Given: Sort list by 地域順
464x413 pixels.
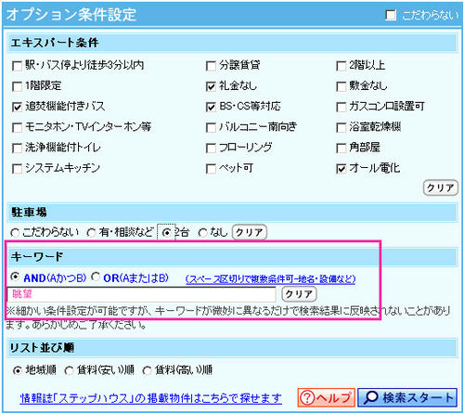Looking at the screenshot, I should click(x=18, y=370).
